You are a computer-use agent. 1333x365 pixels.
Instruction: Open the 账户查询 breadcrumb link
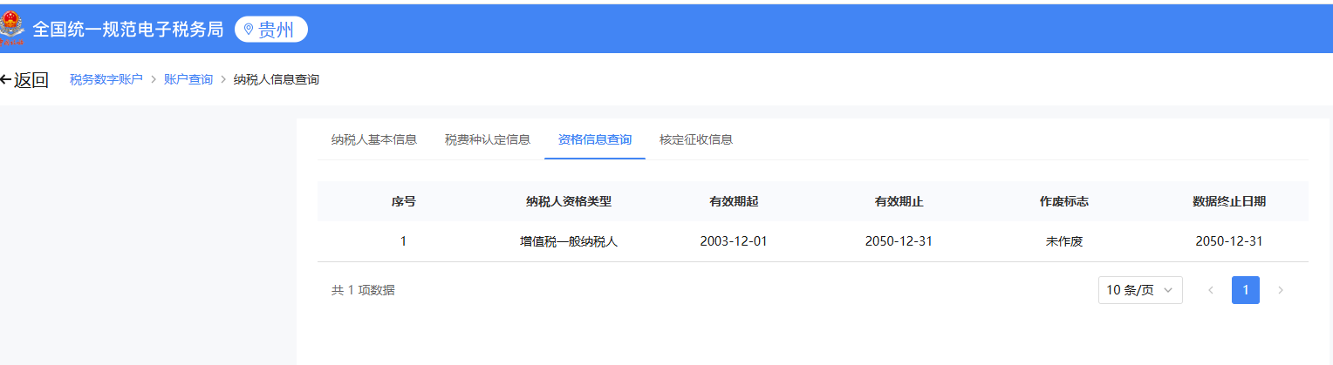click(x=188, y=79)
